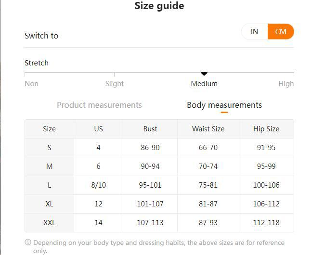Click the US column header
Viewport: 312px width, 255px height.
(98, 129)
